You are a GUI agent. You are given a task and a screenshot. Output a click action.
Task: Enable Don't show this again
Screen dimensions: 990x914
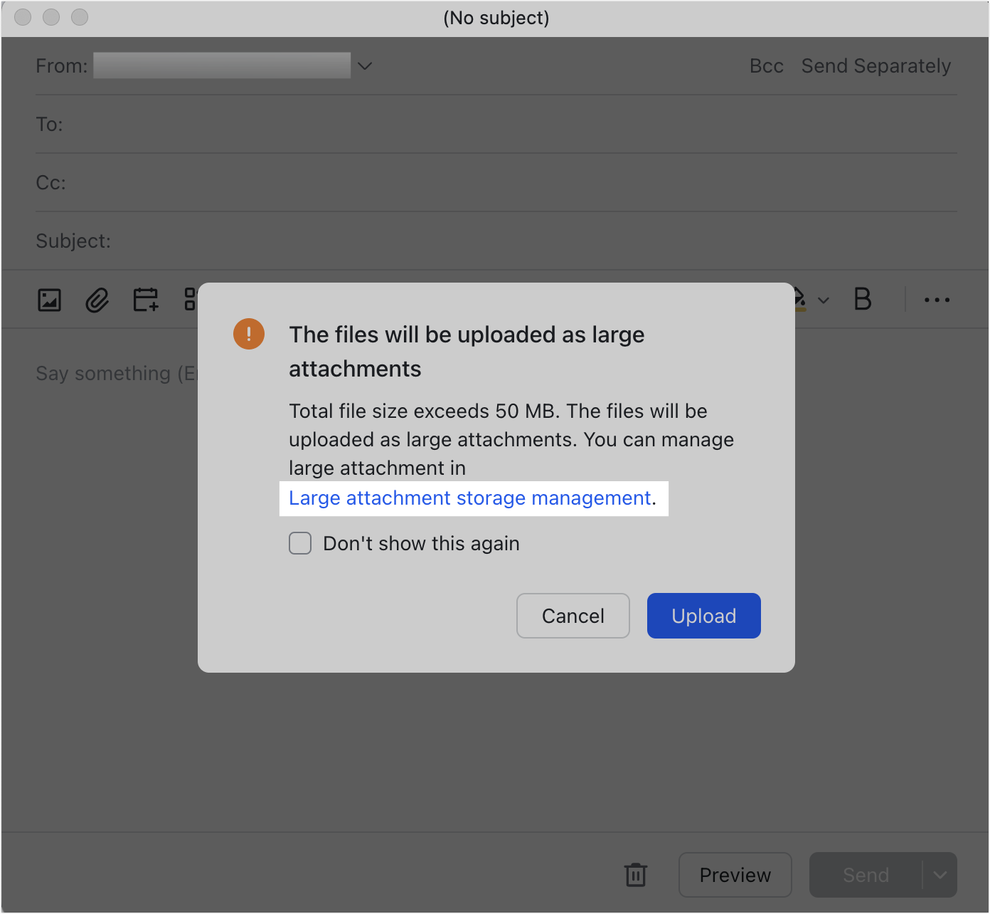pos(300,543)
